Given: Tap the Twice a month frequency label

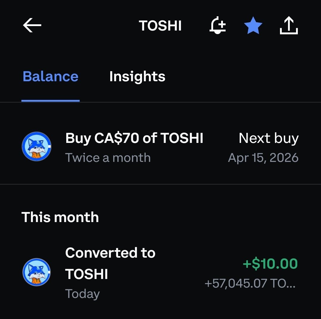Looking at the screenshot, I should coord(108,158).
